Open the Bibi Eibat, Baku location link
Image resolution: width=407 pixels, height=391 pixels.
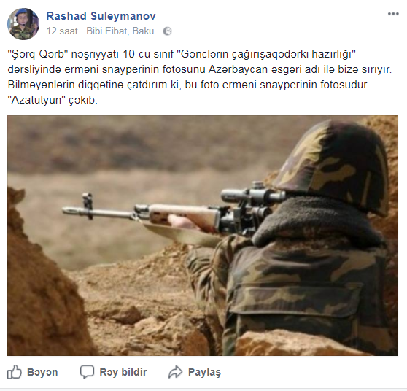click(120, 31)
